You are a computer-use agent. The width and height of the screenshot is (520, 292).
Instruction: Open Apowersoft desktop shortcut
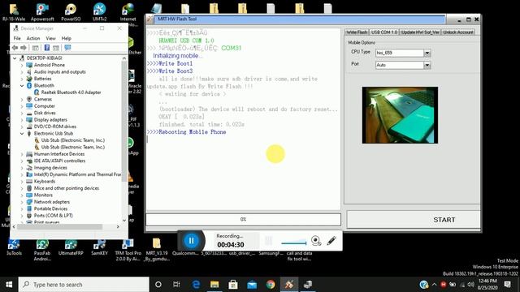point(42,13)
